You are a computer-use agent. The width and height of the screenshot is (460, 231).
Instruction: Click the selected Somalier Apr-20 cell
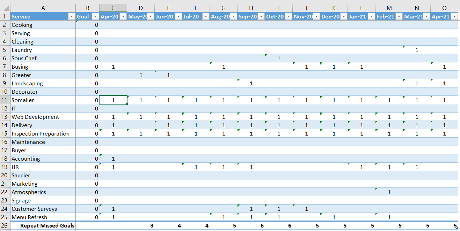113,100
